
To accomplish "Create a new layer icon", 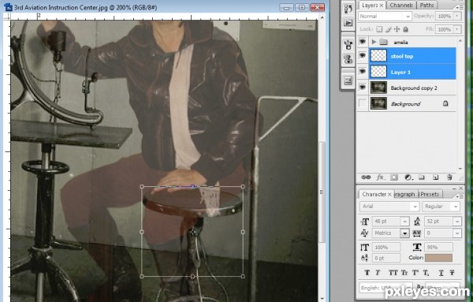I will tap(435, 177).
